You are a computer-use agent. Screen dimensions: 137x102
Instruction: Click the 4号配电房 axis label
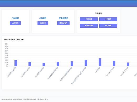point(98,70)
